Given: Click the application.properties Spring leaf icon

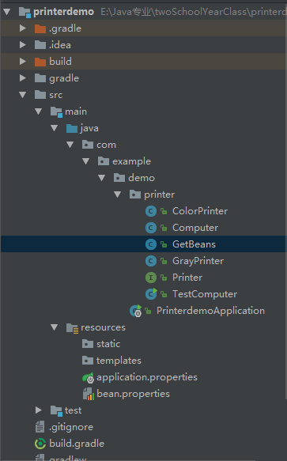Looking at the screenshot, I should pyautogui.click(x=88, y=377).
